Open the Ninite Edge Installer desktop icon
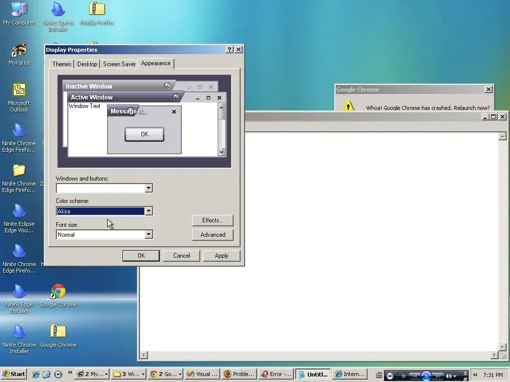Image resolution: width=510 pixels, height=382 pixels. (19, 299)
